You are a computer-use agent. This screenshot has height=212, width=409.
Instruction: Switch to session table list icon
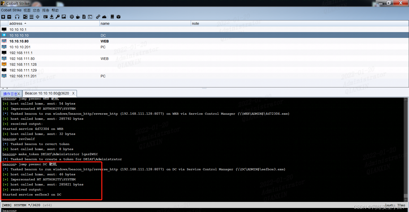(31, 17)
